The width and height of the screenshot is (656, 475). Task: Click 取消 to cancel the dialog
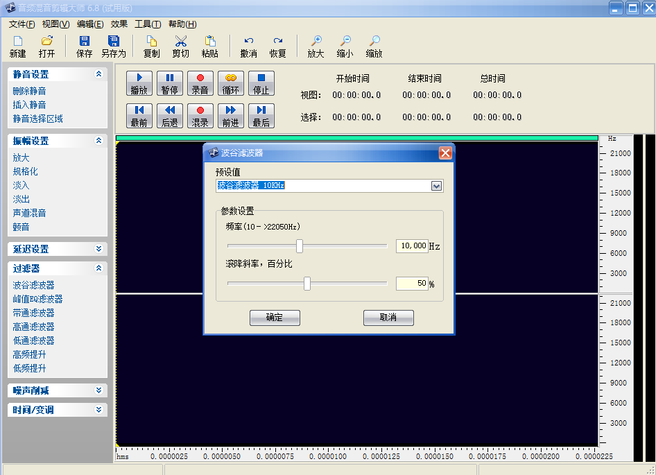(x=388, y=318)
